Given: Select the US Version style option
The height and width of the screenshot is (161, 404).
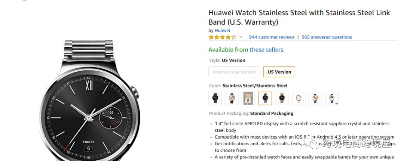Looking at the screenshot, I should click(279, 72).
